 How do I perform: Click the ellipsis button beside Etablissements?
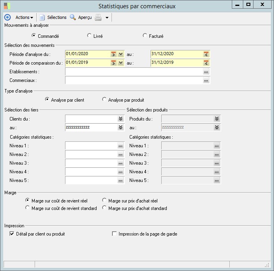[x=206, y=72]
